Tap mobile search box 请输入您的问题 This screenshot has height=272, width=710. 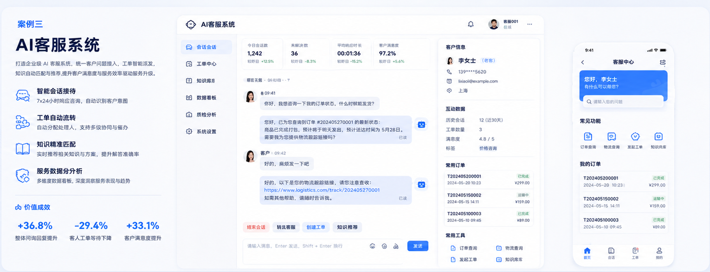point(623,101)
